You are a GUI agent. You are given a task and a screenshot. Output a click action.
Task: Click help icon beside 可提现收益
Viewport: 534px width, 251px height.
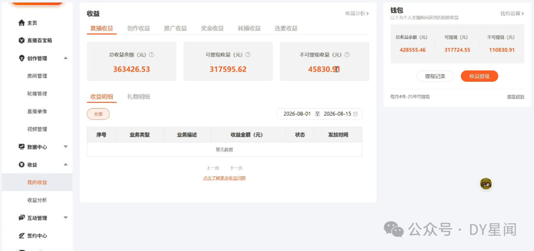248,54
